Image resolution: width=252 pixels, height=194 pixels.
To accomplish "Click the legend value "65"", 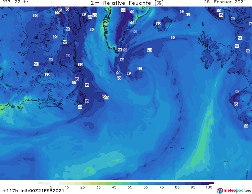I will 146,187.
